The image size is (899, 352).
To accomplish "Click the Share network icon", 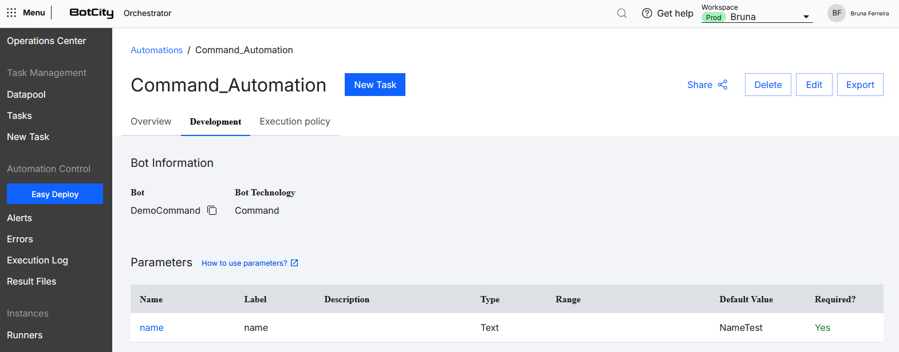I will 723,85.
